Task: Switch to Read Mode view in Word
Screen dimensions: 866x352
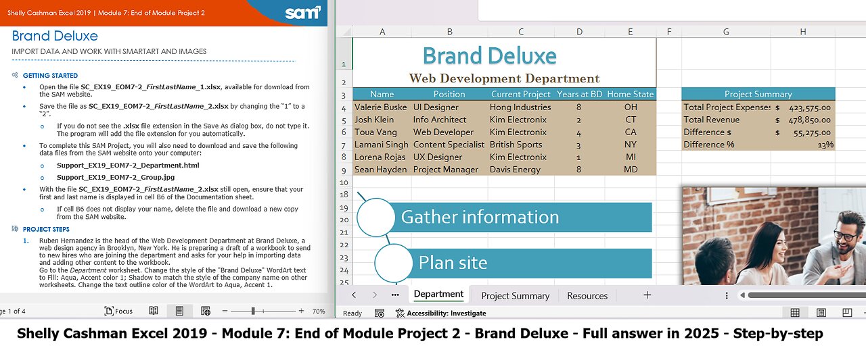Action: 154,311
